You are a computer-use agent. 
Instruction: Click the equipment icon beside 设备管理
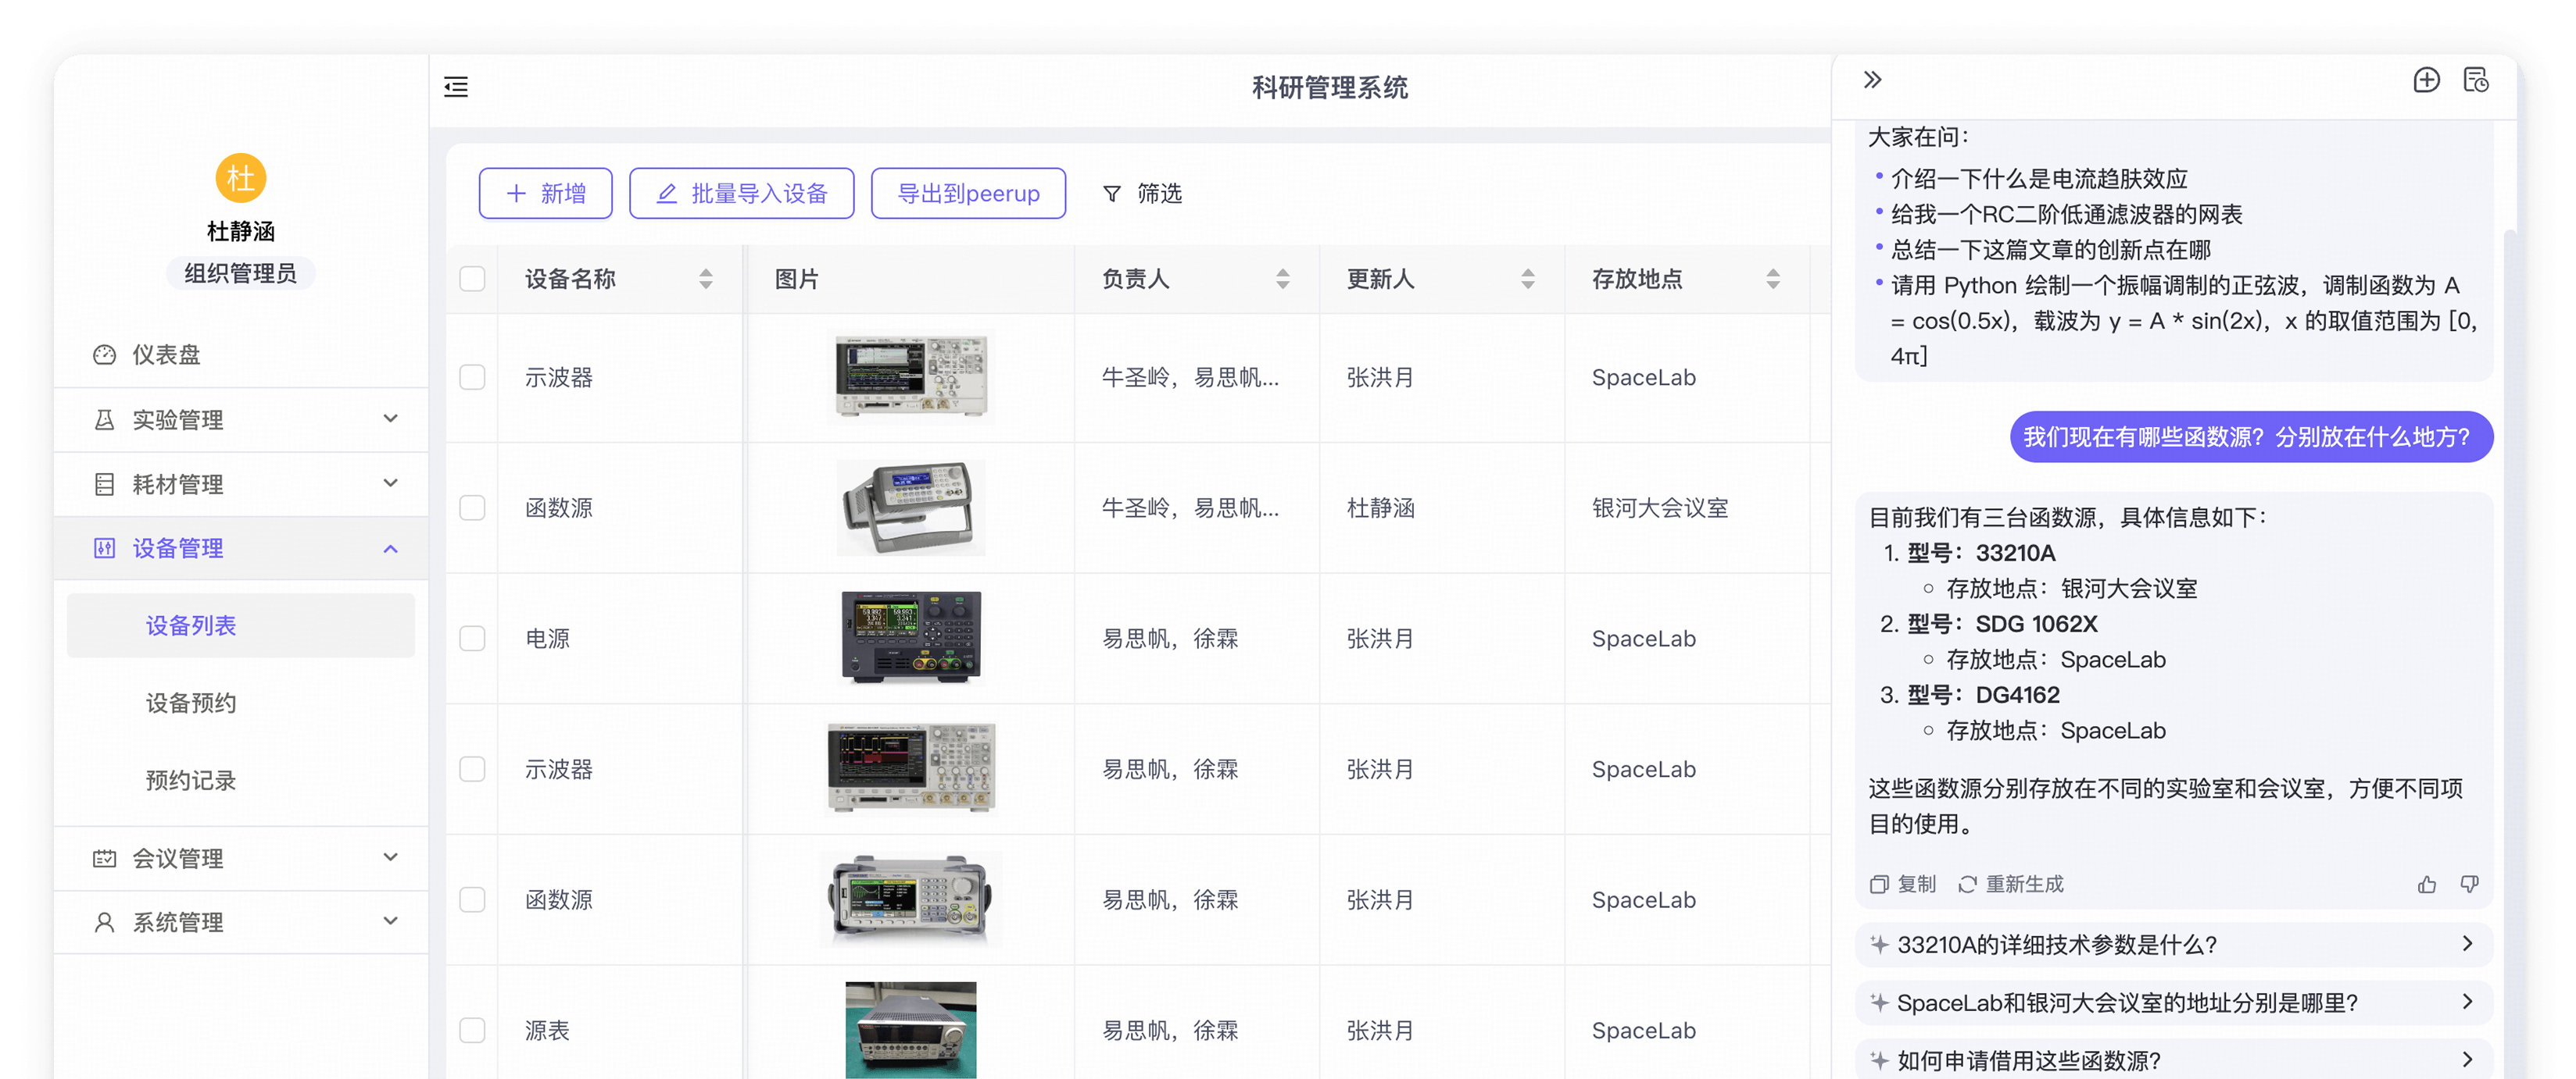(104, 549)
